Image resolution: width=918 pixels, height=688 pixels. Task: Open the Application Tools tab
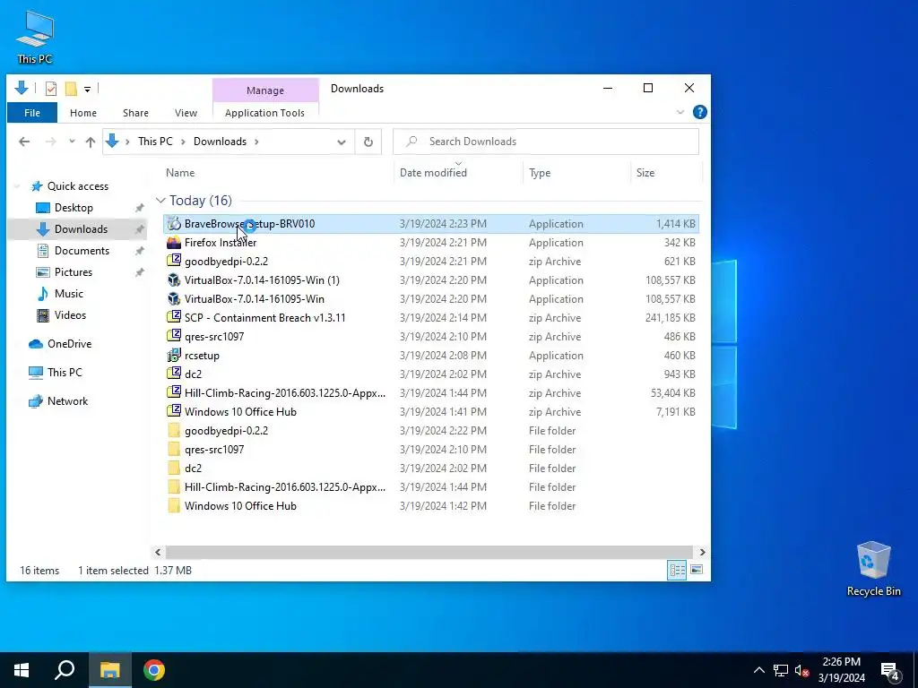[264, 113]
